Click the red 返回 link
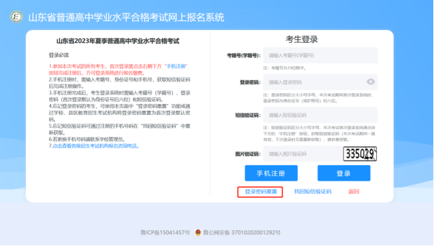This screenshot has height=246, width=434. coord(354,192)
